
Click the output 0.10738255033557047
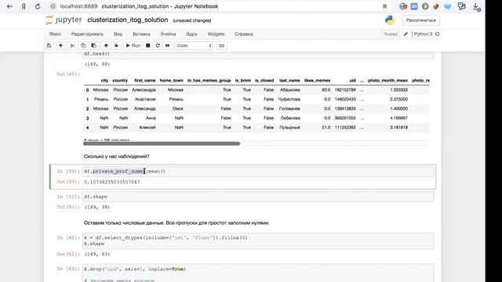(x=112, y=182)
